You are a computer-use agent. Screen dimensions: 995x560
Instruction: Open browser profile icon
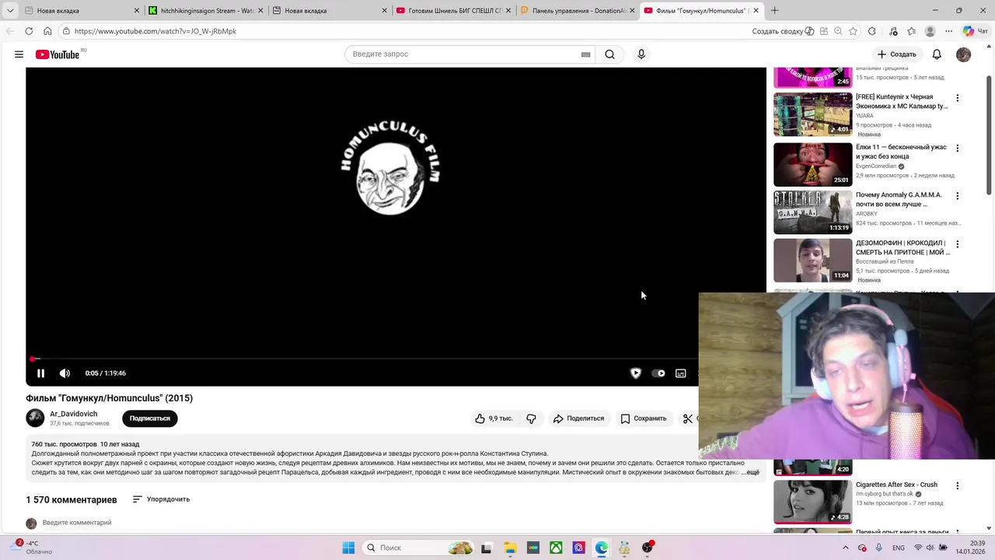(x=930, y=31)
